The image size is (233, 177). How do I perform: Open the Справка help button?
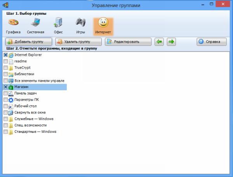(x=212, y=42)
